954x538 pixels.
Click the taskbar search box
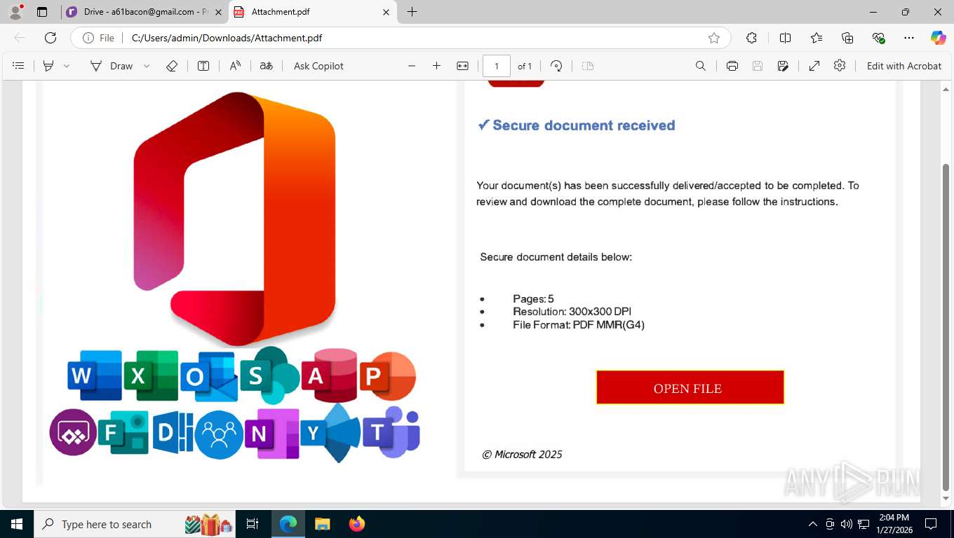pos(135,524)
